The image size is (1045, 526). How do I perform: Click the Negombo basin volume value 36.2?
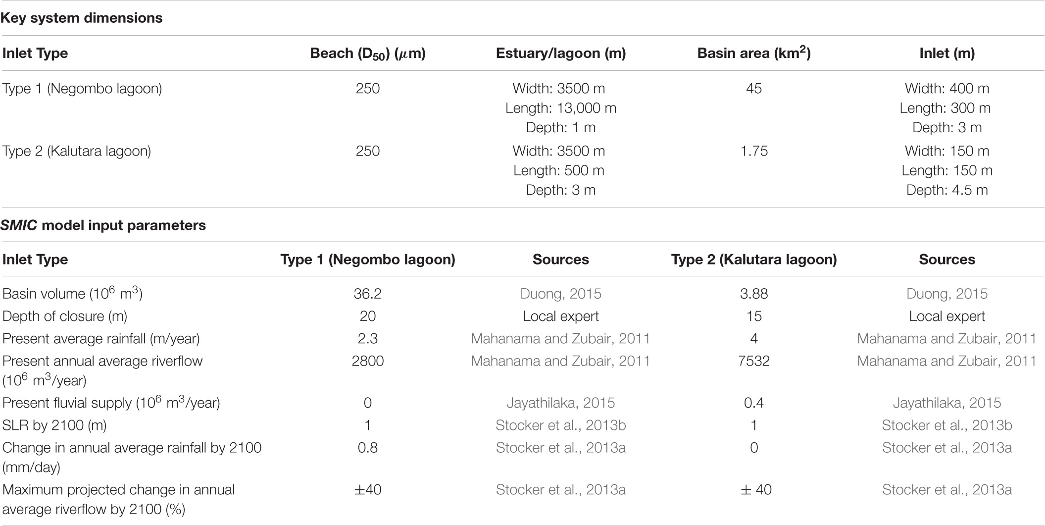(x=367, y=294)
